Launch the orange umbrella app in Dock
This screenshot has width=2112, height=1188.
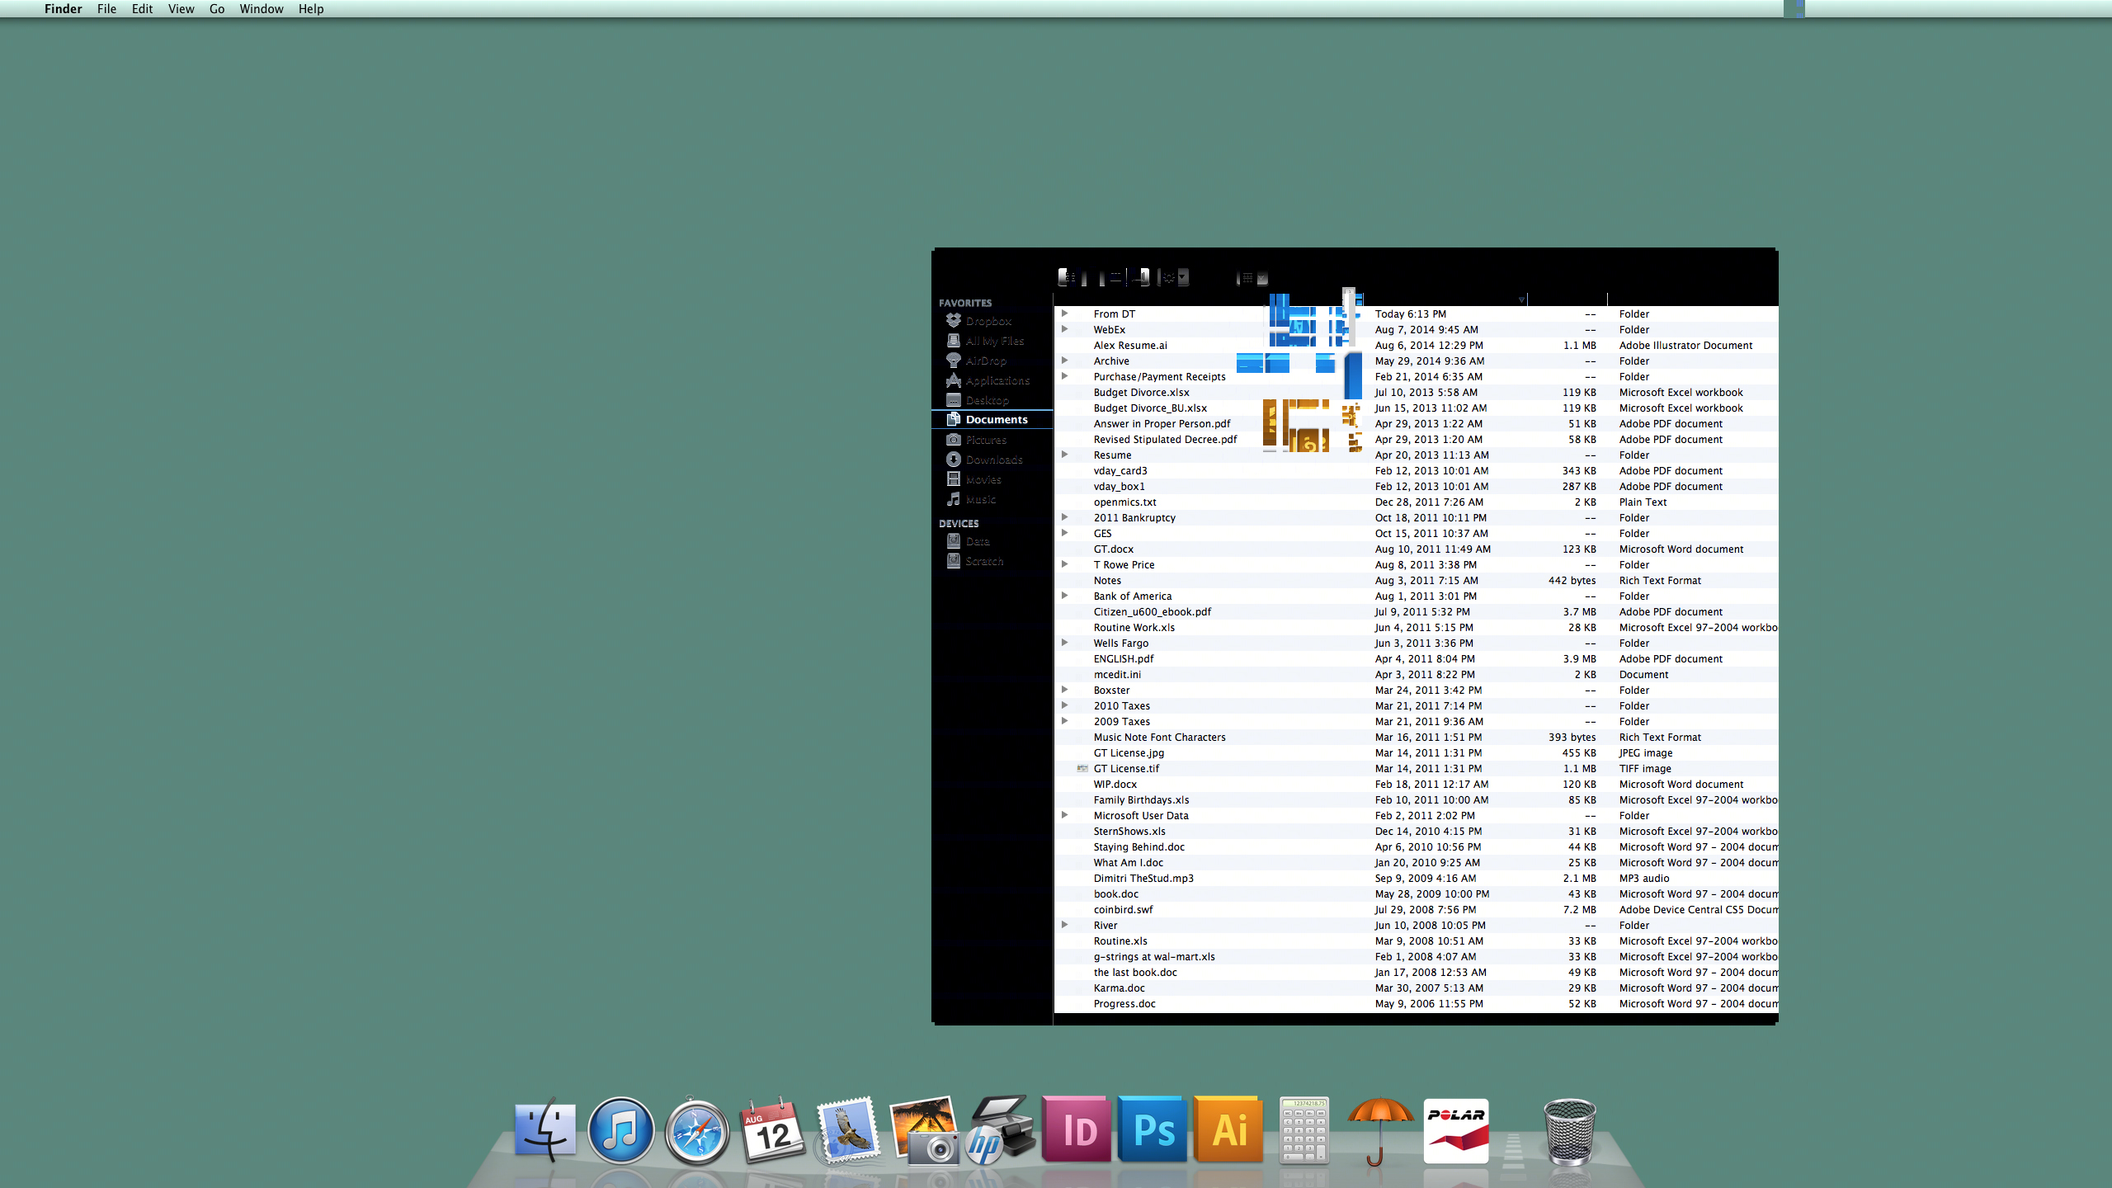pyautogui.click(x=1380, y=1130)
